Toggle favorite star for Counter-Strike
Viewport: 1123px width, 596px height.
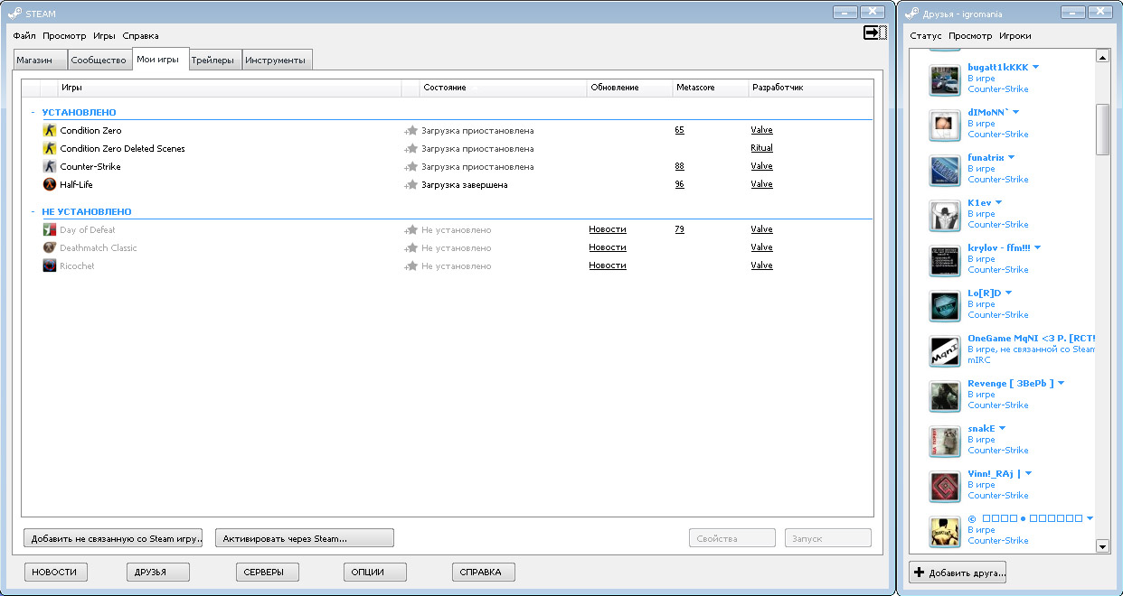point(411,167)
